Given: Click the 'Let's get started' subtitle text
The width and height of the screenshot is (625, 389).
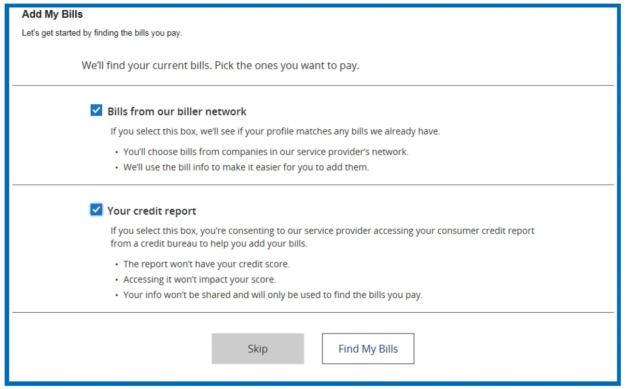Looking at the screenshot, I should click(x=102, y=33).
